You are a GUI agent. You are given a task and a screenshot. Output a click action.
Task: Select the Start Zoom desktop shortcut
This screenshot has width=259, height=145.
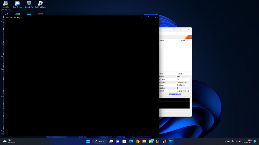click(17, 5)
